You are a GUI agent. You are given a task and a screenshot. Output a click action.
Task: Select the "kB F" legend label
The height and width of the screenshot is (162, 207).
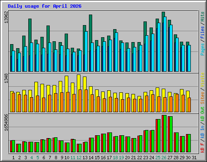(202, 148)
